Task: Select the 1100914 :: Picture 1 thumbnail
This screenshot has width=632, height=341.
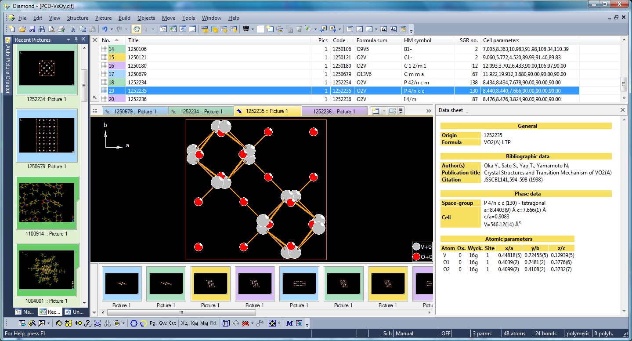Action: tap(47, 203)
